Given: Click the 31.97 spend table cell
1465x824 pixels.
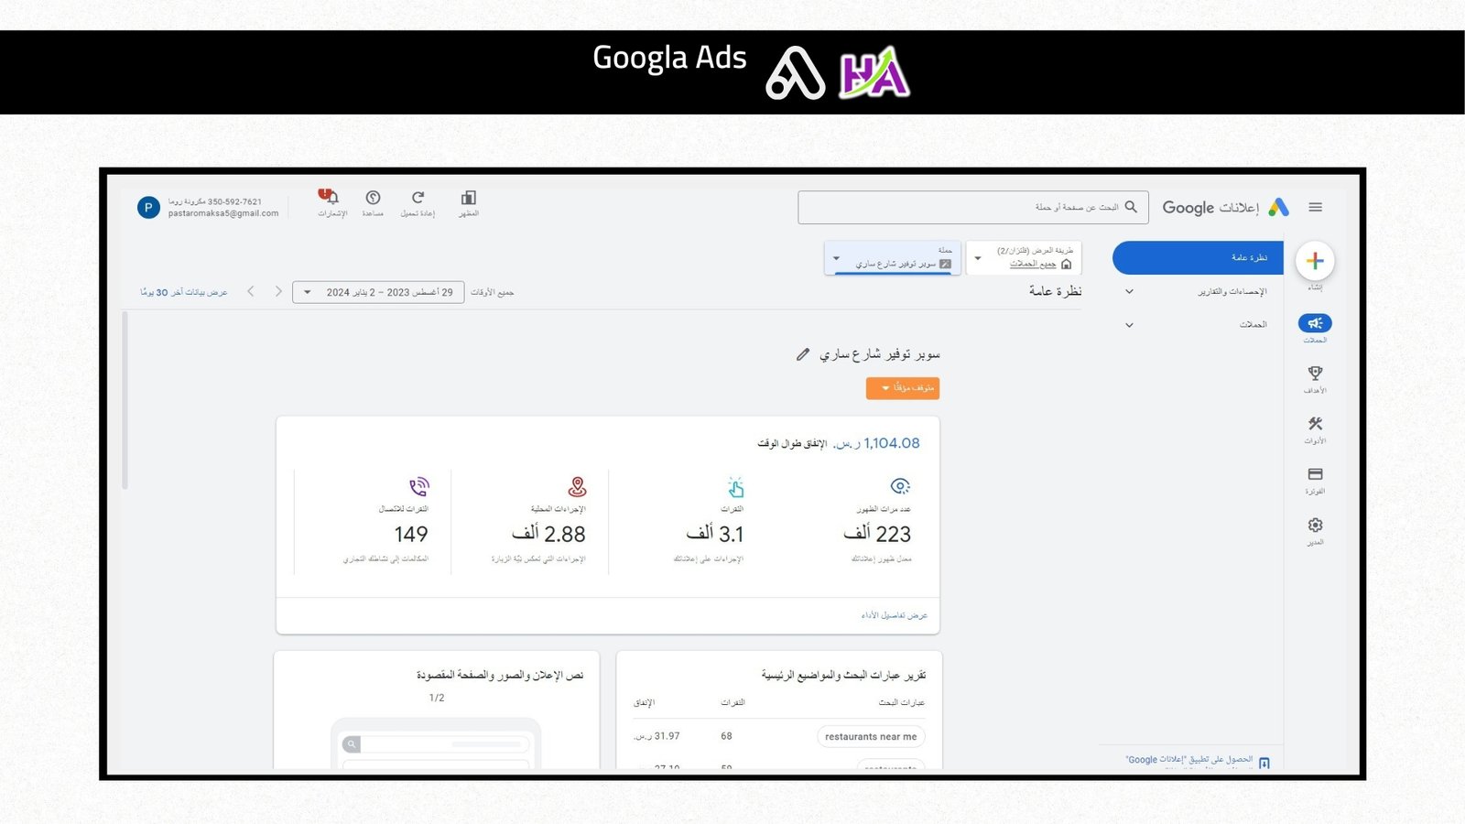Looking at the screenshot, I should tap(657, 736).
